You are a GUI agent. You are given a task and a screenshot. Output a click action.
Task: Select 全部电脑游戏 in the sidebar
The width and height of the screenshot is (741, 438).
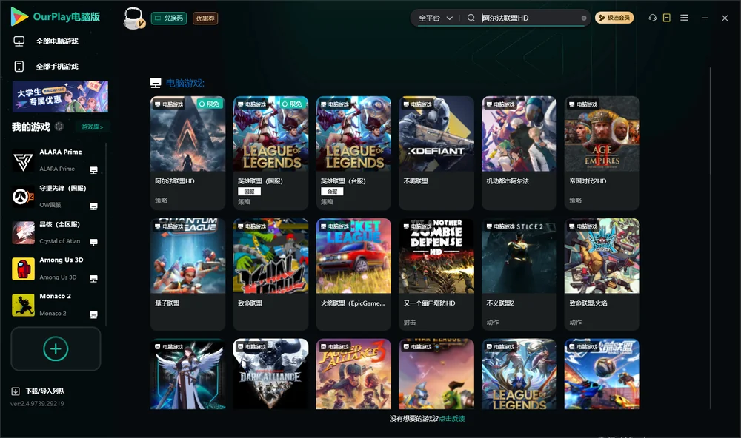tap(57, 41)
